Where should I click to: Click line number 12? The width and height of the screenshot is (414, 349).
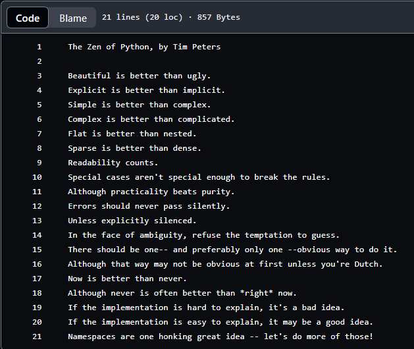point(37,206)
